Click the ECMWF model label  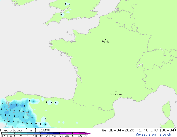(x=45, y=130)
